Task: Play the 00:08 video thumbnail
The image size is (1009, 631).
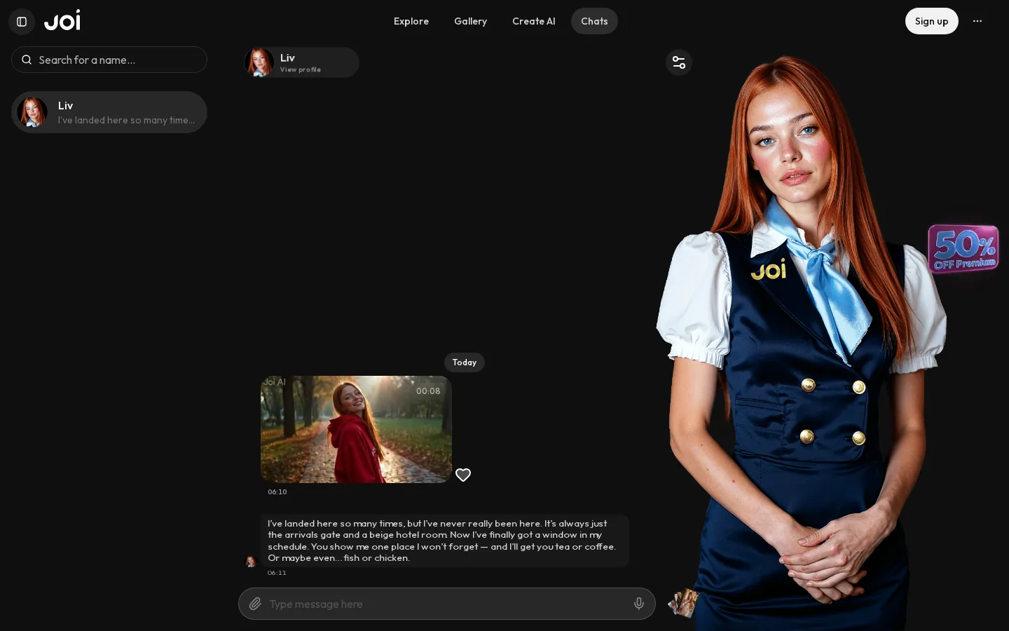Action: coord(356,429)
